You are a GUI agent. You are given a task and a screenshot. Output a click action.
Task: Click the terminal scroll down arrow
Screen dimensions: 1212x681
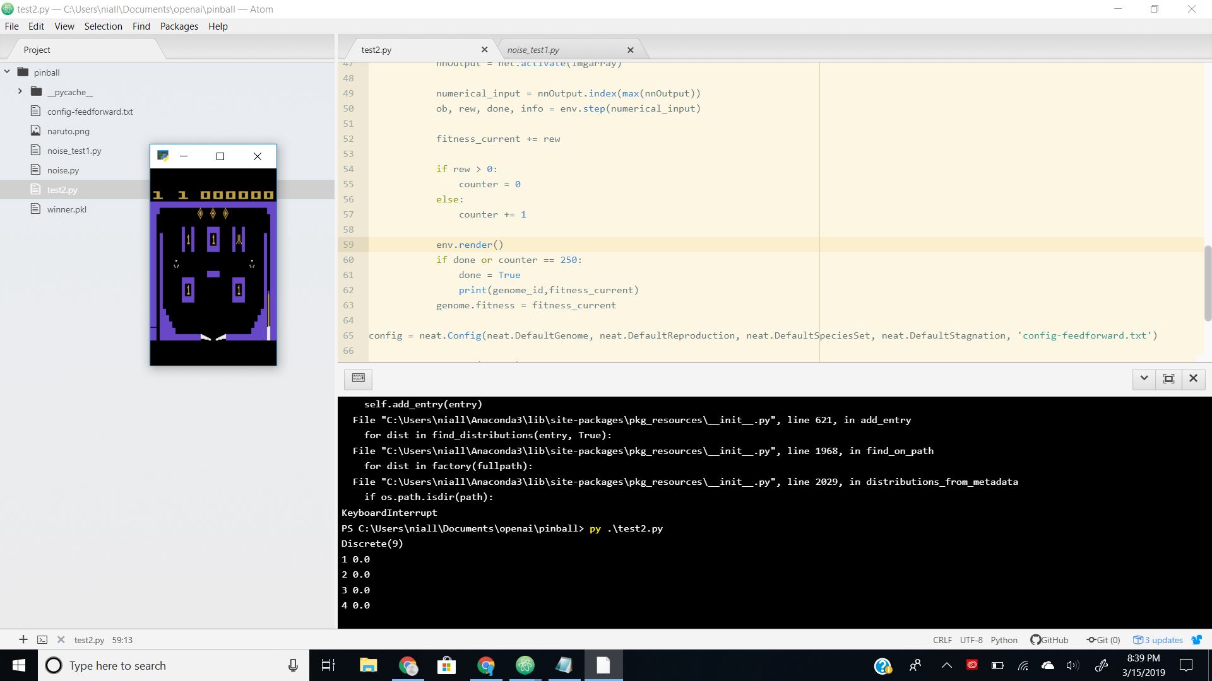1144,378
